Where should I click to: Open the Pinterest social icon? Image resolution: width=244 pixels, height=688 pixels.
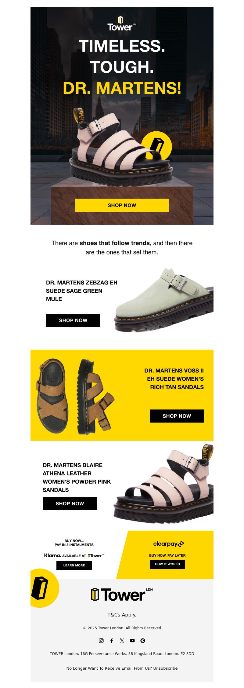[x=143, y=641]
